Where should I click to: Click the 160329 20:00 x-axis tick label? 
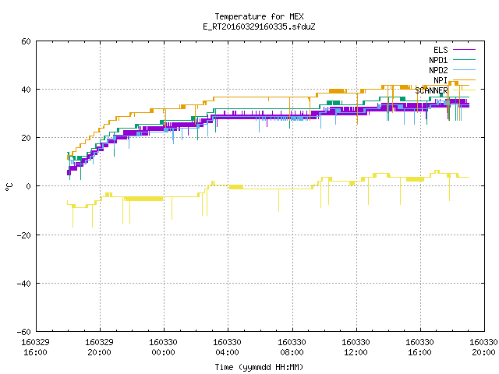pyautogui.click(x=99, y=348)
